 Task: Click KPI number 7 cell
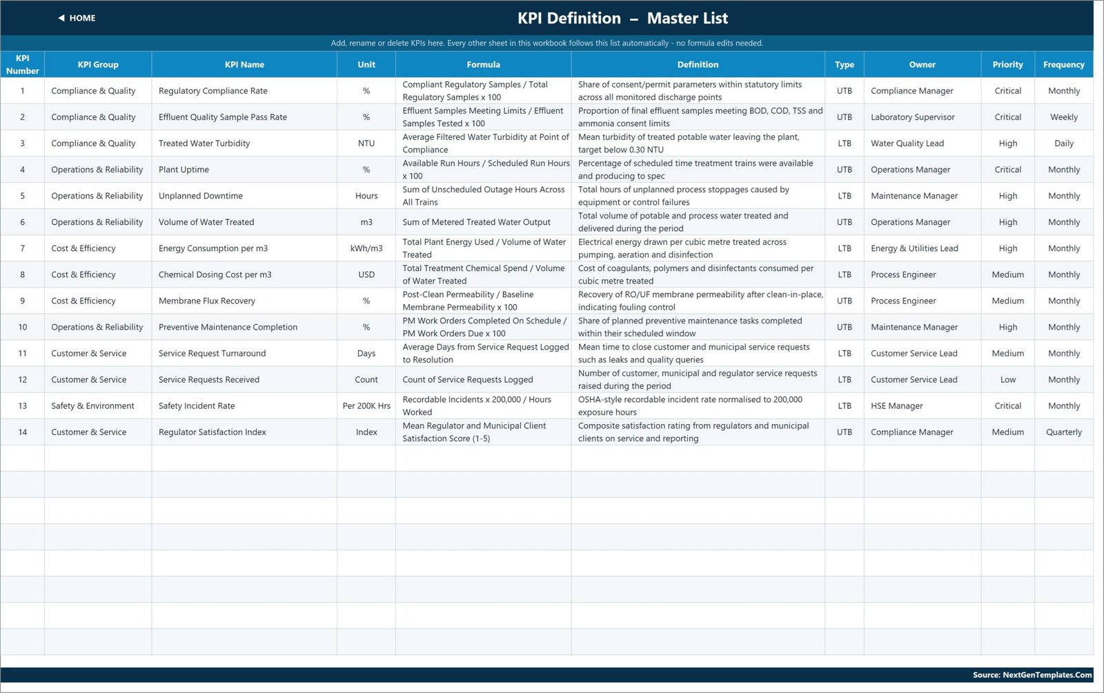click(22, 248)
